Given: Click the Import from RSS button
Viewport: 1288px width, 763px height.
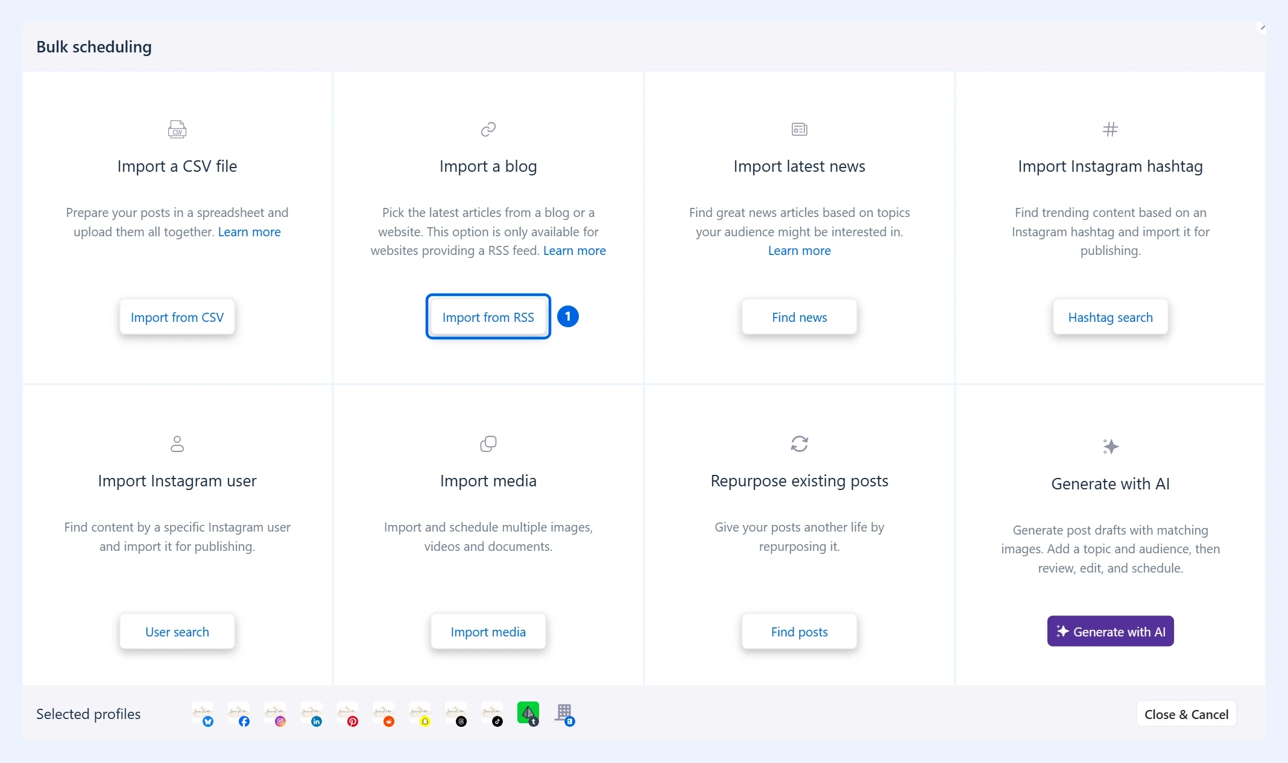Looking at the screenshot, I should tap(488, 317).
